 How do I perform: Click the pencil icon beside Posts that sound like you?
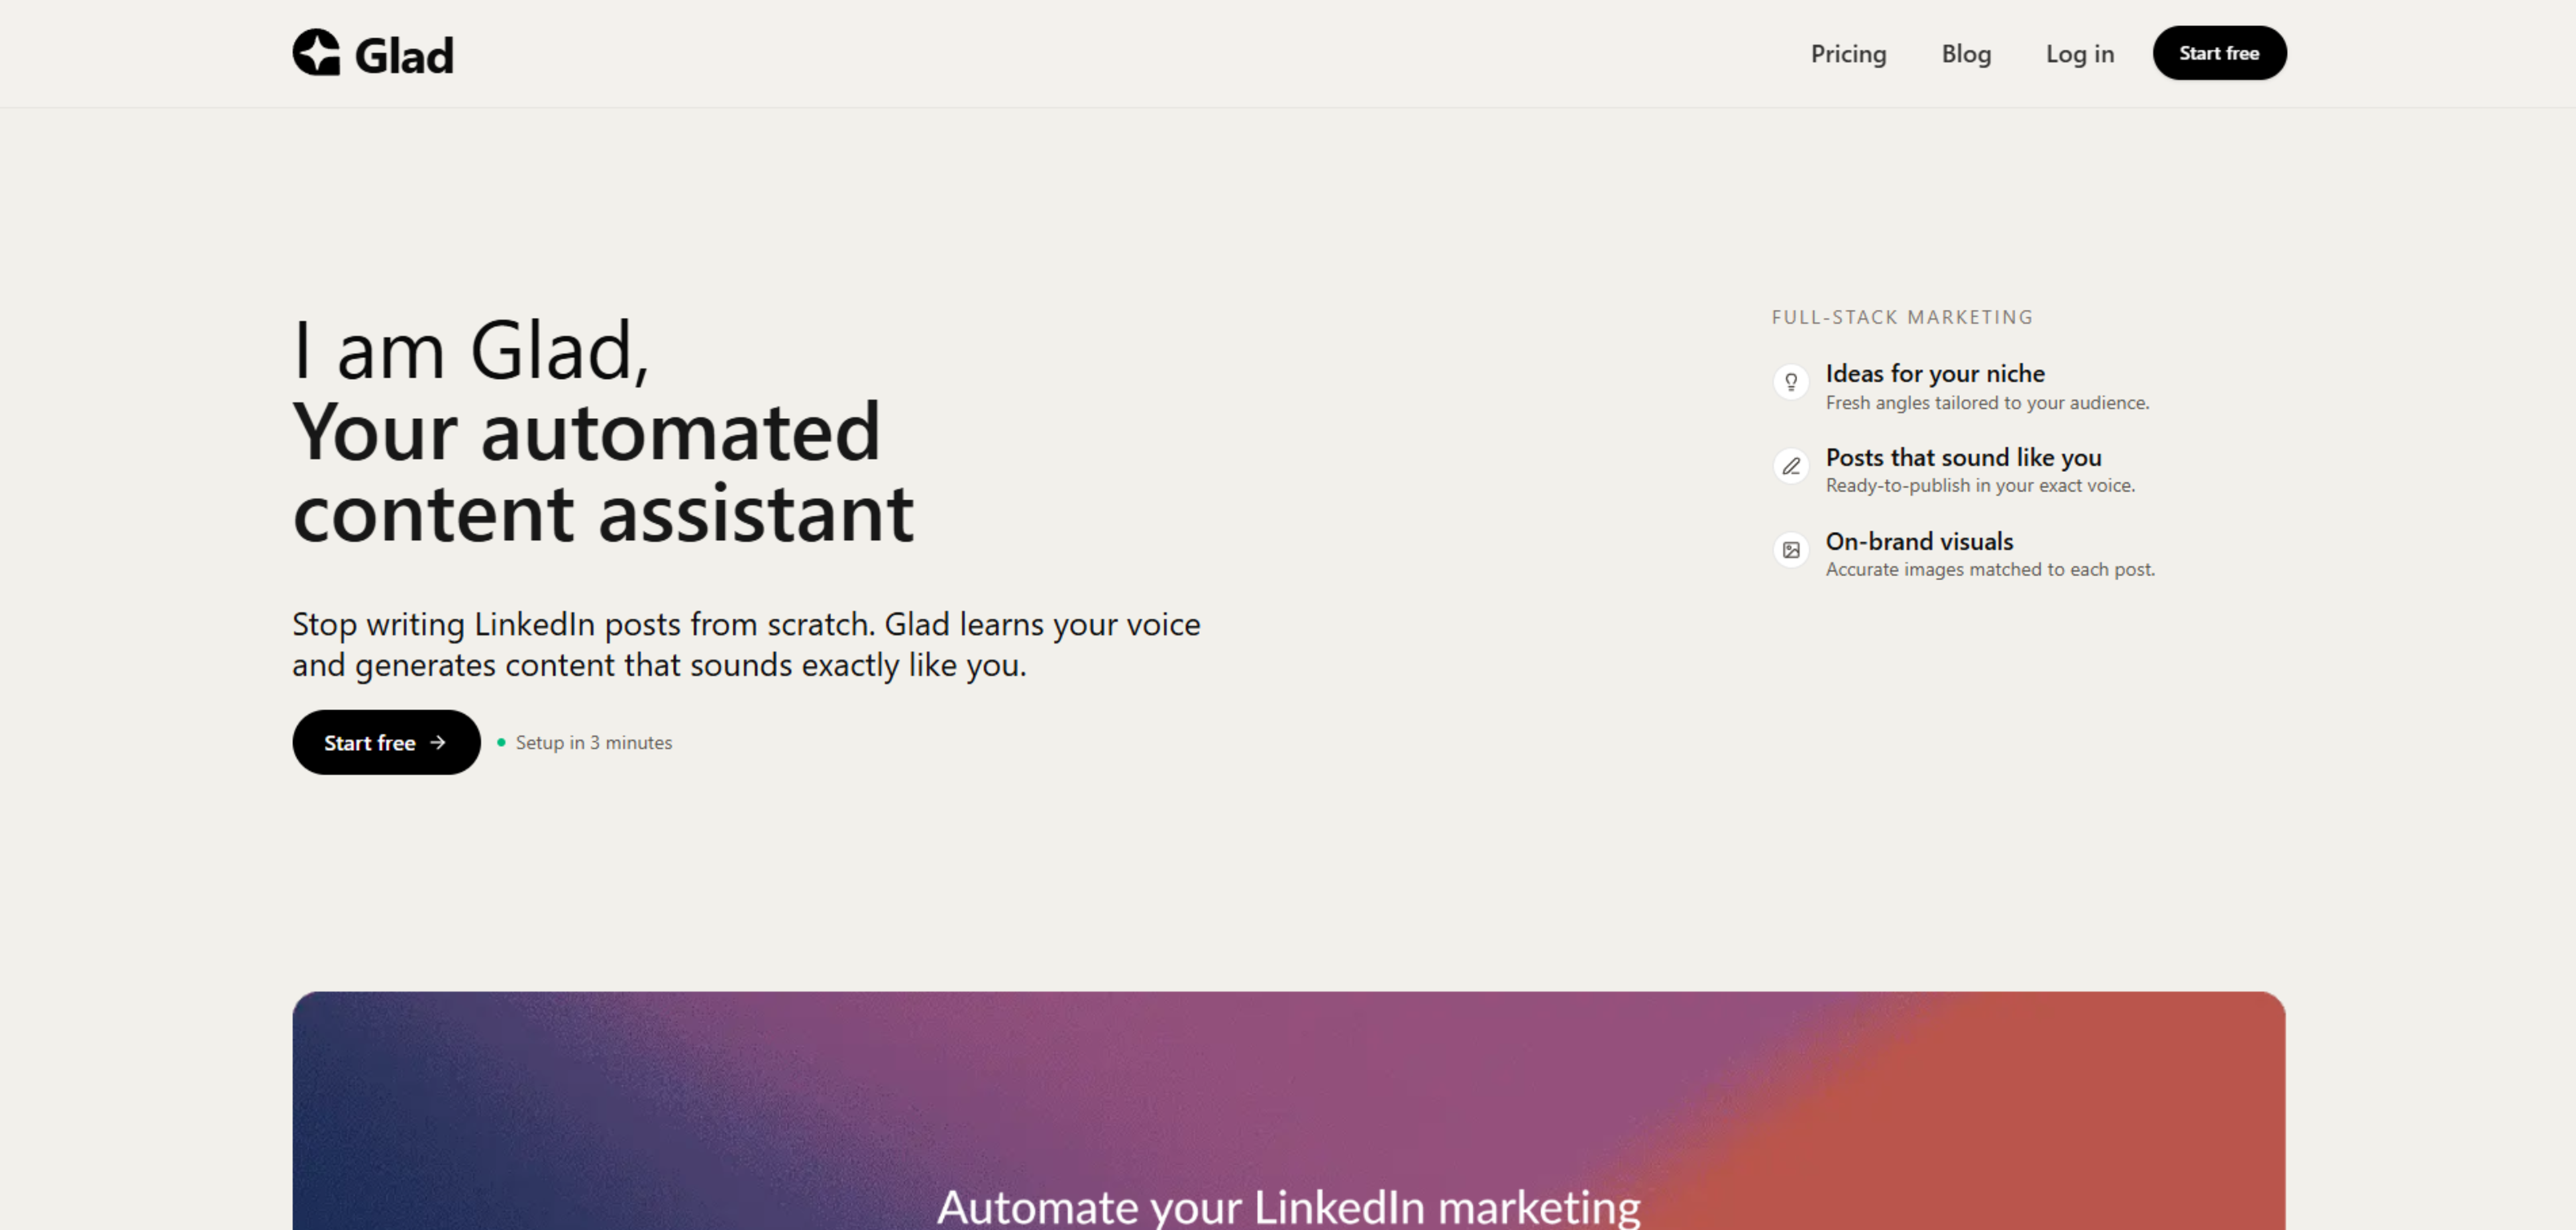click(x=1791, y=466)
